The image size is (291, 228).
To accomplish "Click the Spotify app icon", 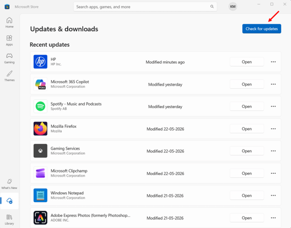I will [x=40, y=106].
